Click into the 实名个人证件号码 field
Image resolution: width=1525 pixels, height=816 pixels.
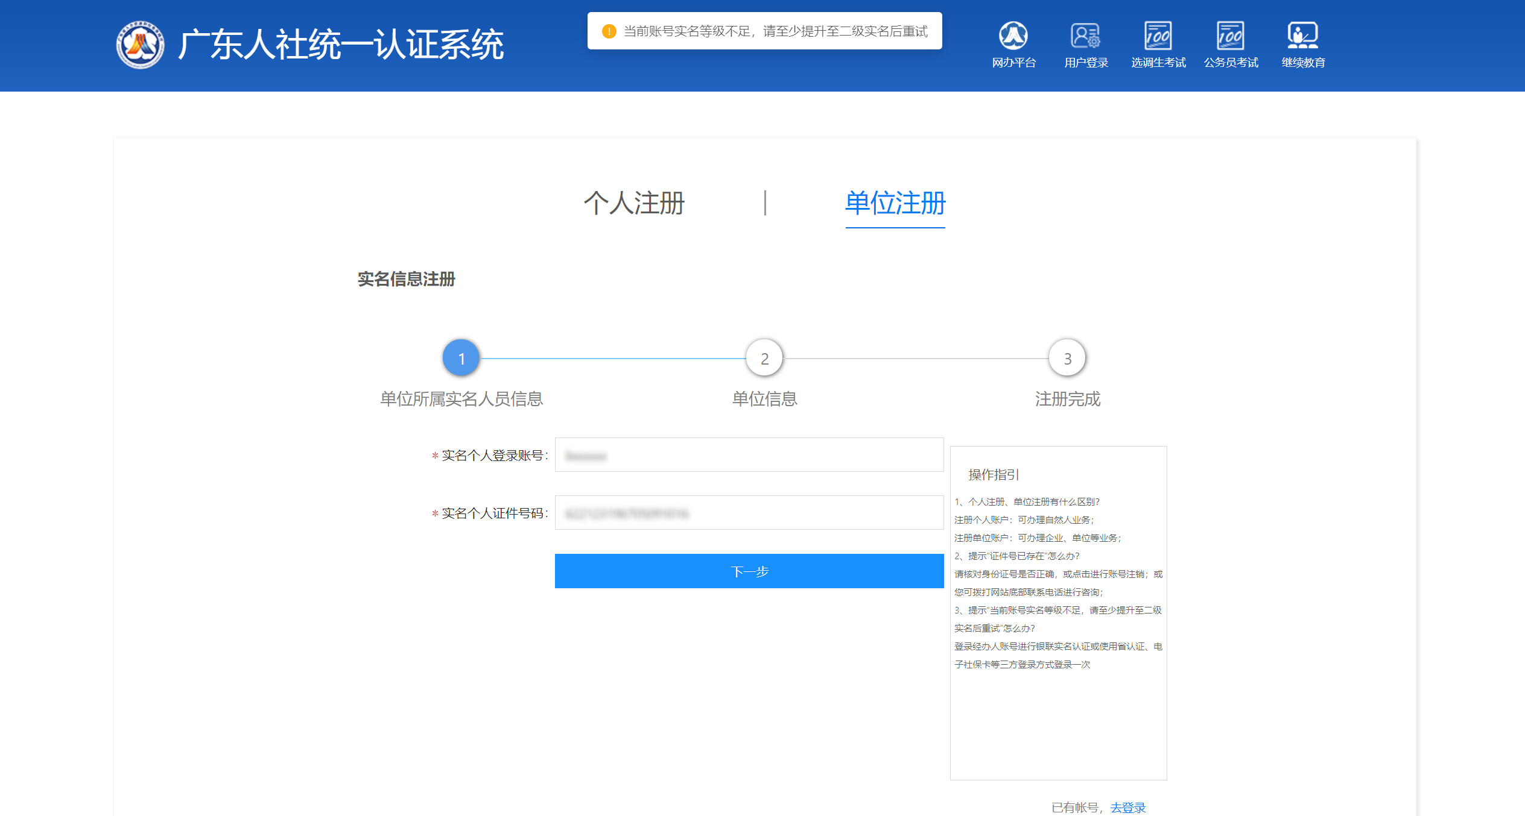click(749, 513)
